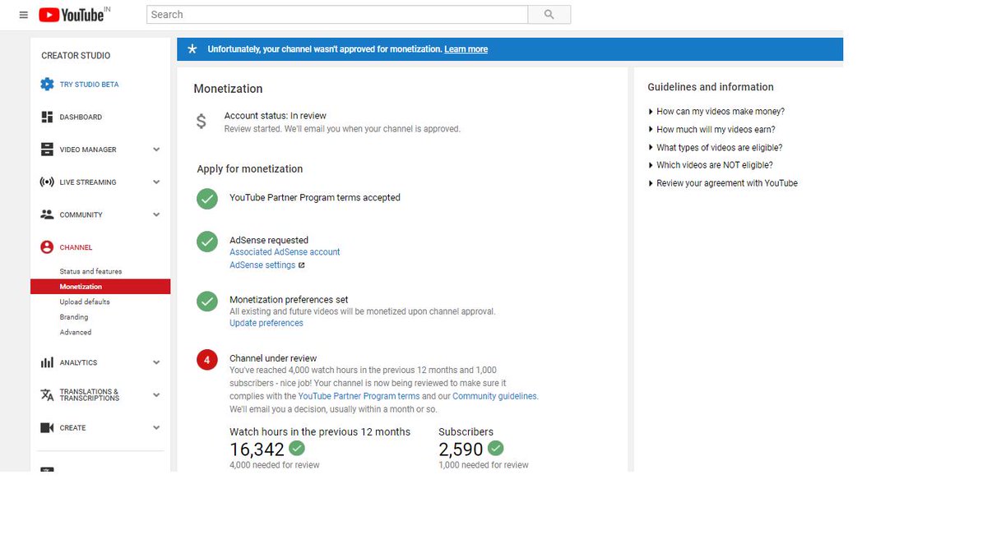Click into the Search input field
The width and height of the screenshot is (987, 539).
[x=337, y=15]
